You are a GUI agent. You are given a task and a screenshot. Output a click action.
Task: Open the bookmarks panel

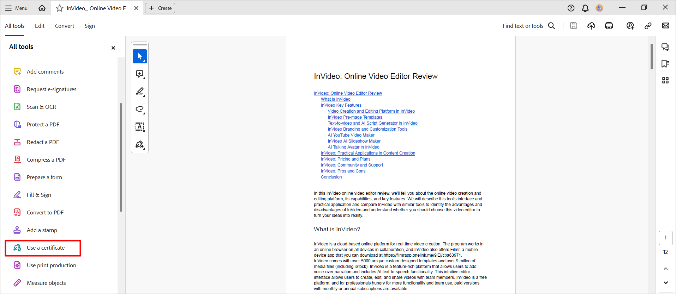click(x=665, y=64)
